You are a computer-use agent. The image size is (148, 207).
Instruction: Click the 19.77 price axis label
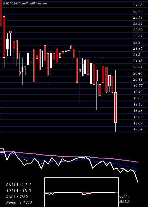(138, 86)
